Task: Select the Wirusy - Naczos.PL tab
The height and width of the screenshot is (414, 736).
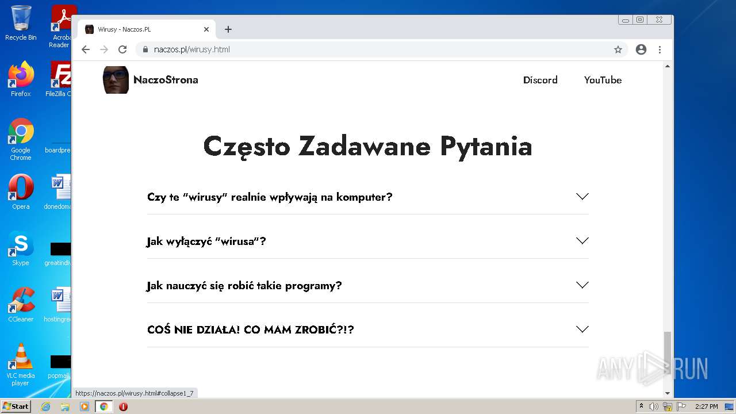Action: coord(147,29)
